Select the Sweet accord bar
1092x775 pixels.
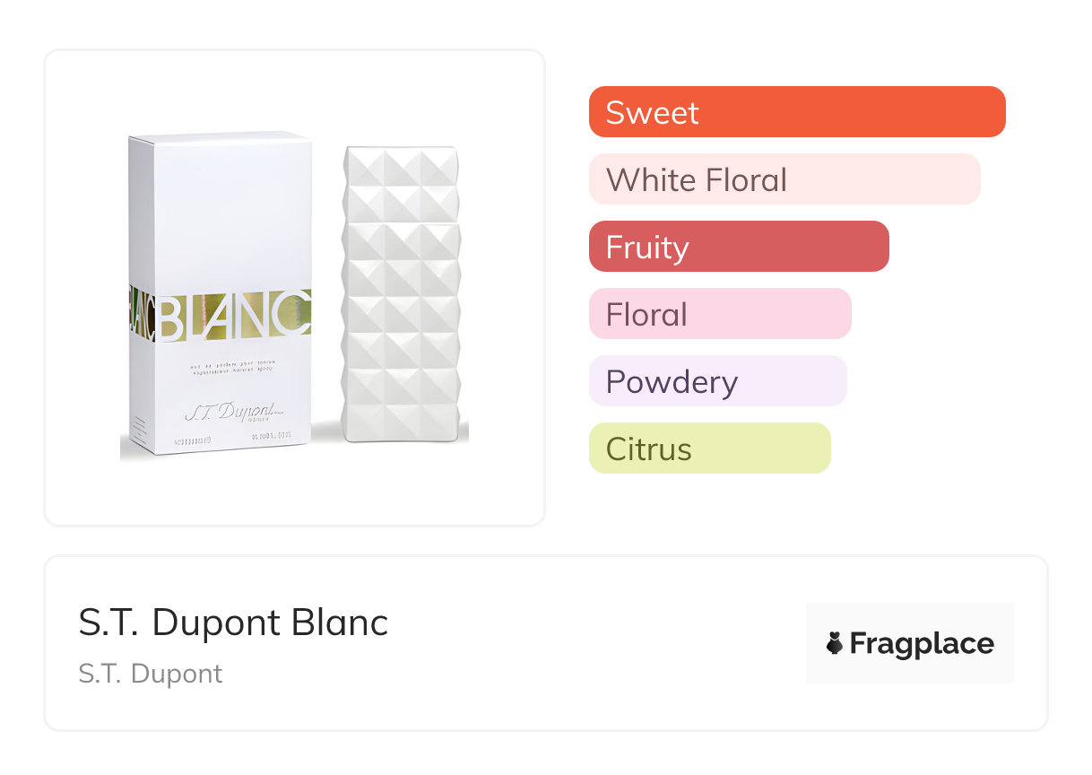pos(796,112)
